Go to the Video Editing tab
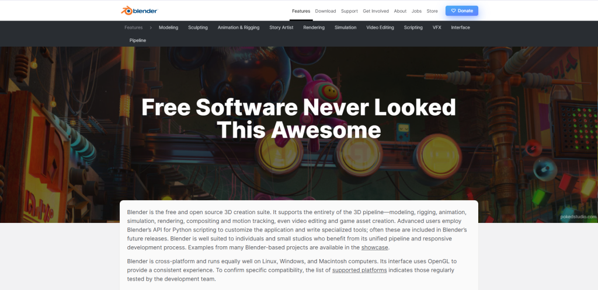This screenshot has height=290, width=598. click(x=380, y=27)
